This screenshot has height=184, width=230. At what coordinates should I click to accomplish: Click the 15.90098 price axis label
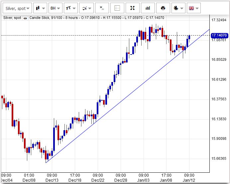click(219, 138)
